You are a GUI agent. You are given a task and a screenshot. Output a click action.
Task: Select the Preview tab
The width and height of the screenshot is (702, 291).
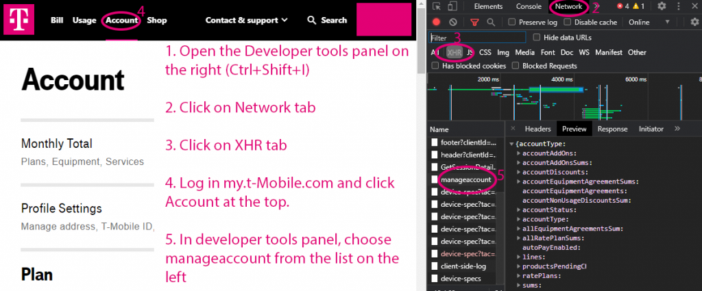[x=574, y=129]
